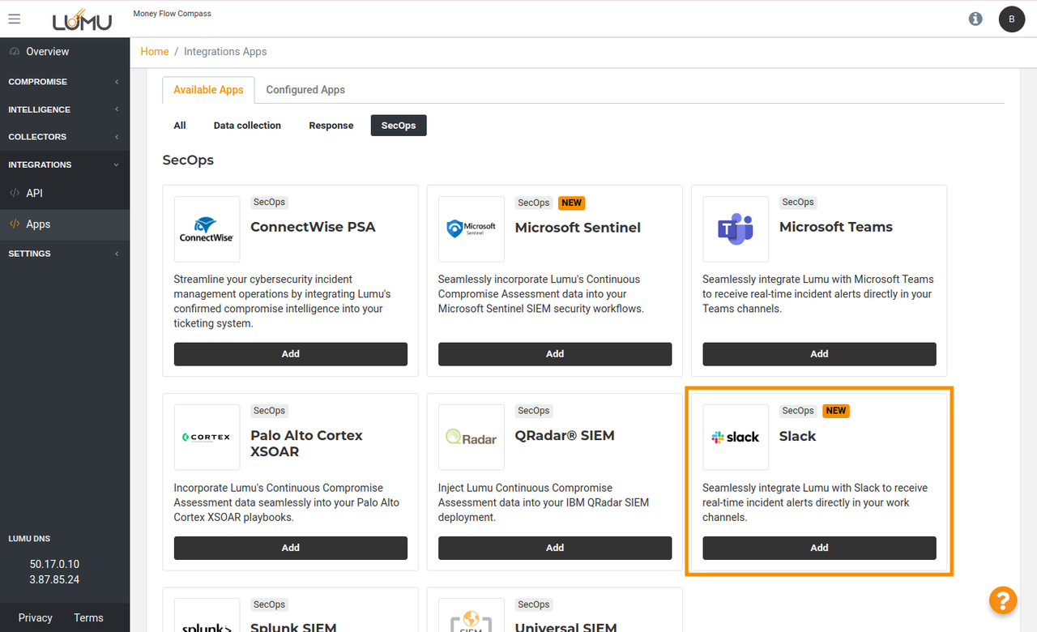Click the ConnectWise PSA logo
The image size is (1037, 632).
click(x=207, y=229)
